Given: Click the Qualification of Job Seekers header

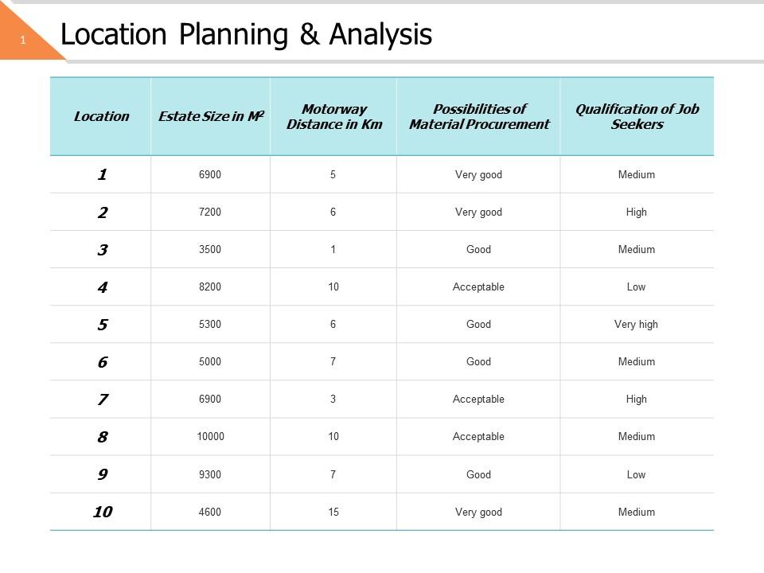Looking at the screenshot, I should pyautogui.click(x=637, y=116).
